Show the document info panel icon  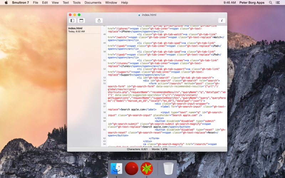[222, 21]
